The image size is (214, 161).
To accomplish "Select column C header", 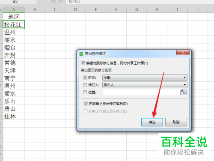I will pyautogui.click(x=55, y=9).
